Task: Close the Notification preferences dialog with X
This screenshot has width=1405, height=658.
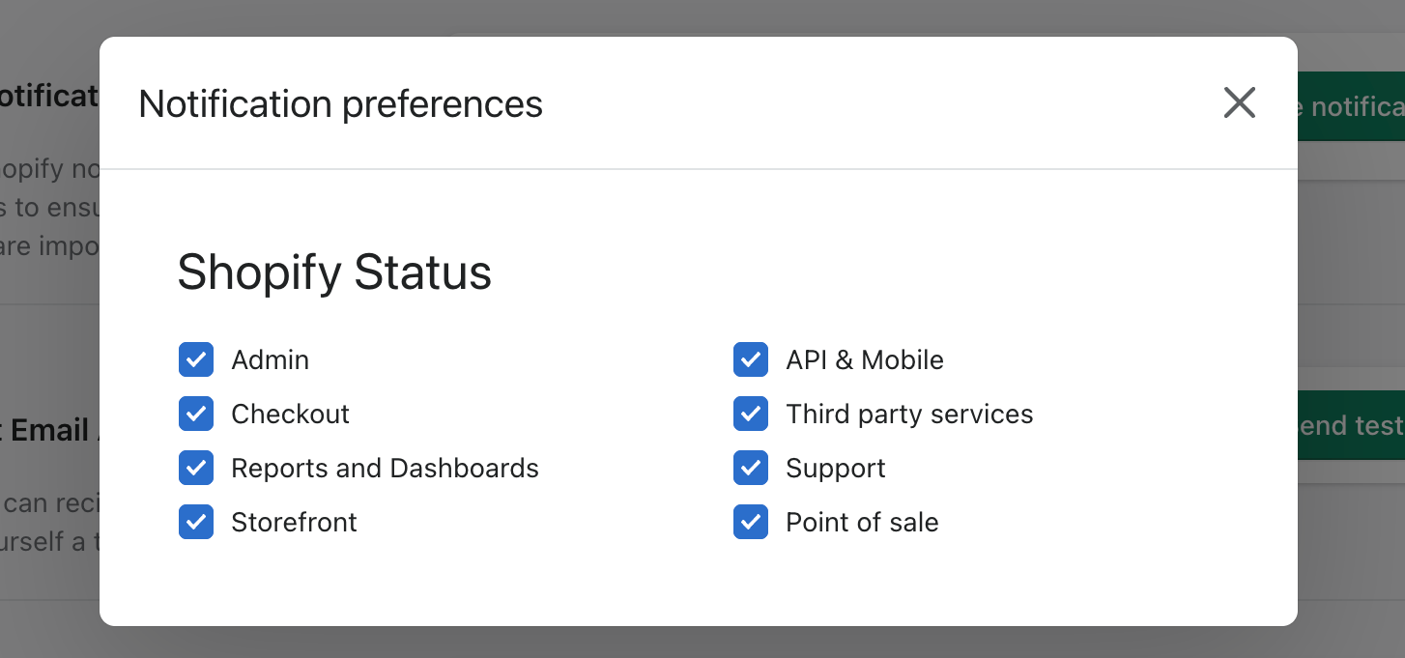Action: (1239, 102)
